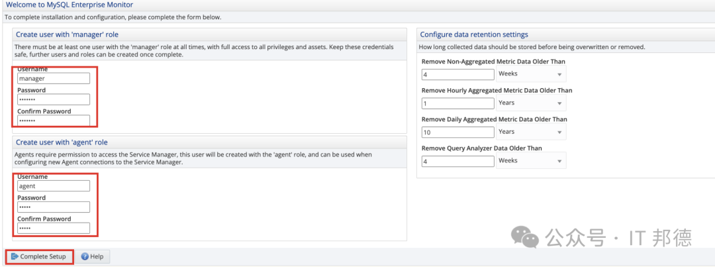Click the Hourly Aggregated Metric Data value field
The image size is (715, 267).
pos(458,103)
